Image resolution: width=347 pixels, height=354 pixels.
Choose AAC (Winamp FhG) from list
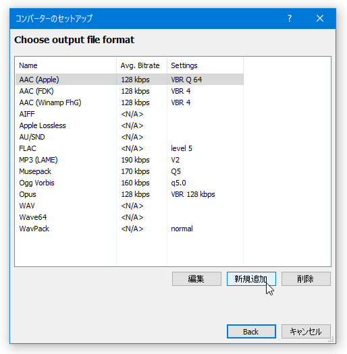(x=130, y=102)
